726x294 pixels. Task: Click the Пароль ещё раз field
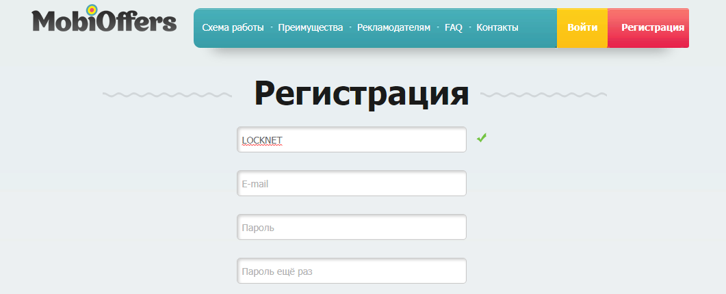[352, 271]
